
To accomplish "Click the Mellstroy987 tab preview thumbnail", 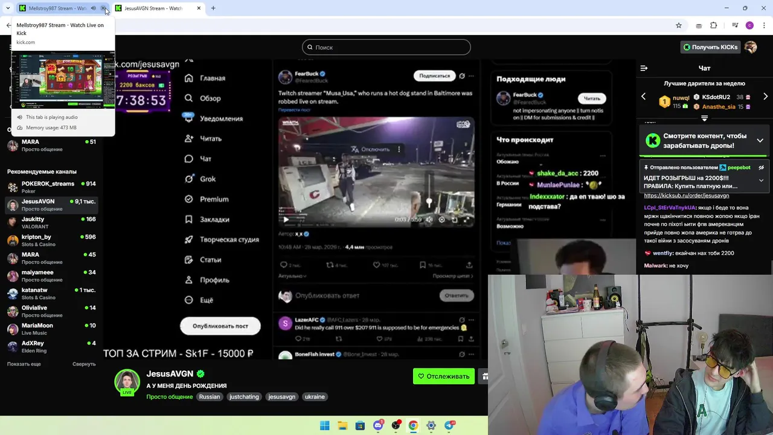I will point(63,80).
